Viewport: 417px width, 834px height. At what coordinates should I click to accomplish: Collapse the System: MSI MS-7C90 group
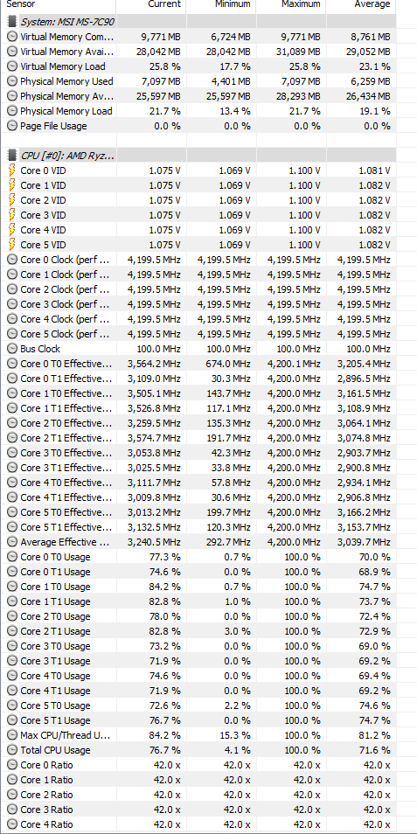coord(67,22)
